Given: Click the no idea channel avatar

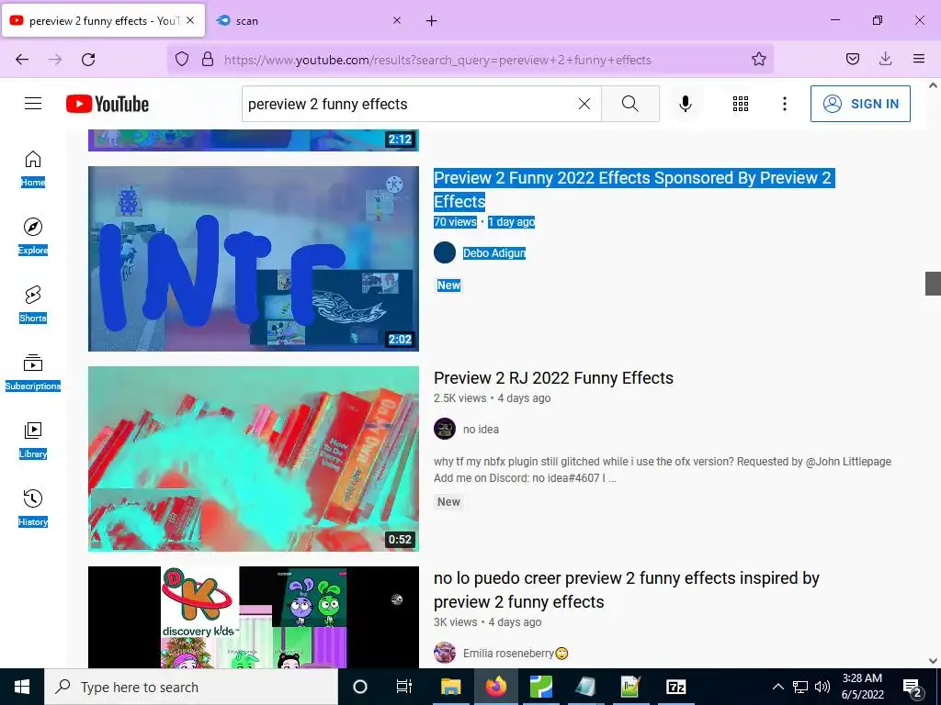Looking at the screenshot, I should (x=445, y=429).
